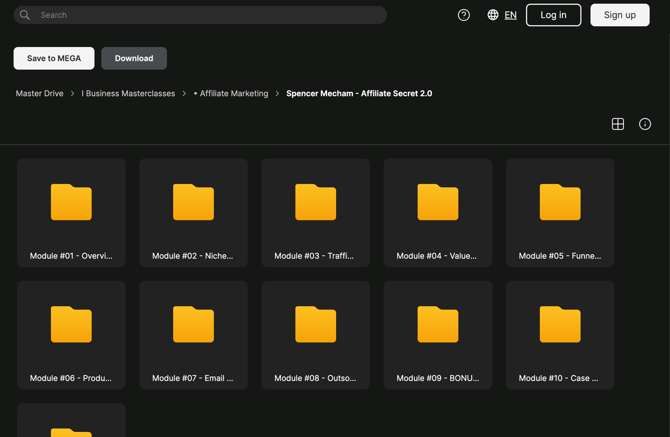The height and width of the screenshot is (437, 670).
Task: Select the Module #09 - BONU... label
Action: click(438, 378)
